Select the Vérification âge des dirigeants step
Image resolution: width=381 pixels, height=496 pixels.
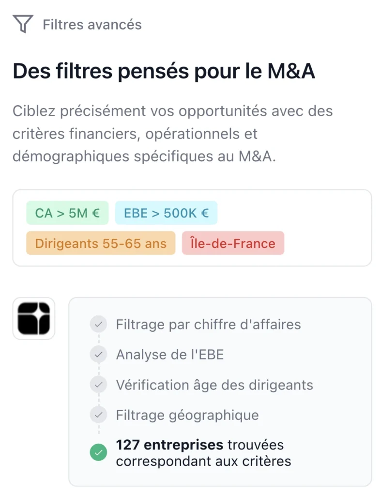(x=214, y=385)
